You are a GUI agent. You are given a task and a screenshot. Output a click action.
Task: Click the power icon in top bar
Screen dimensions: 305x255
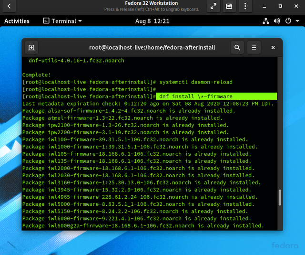click(288, 21)
